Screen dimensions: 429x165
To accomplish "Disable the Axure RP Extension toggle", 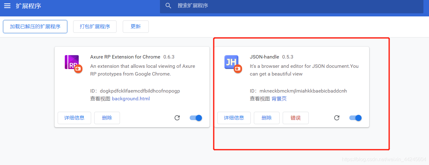I will [196, 118].
